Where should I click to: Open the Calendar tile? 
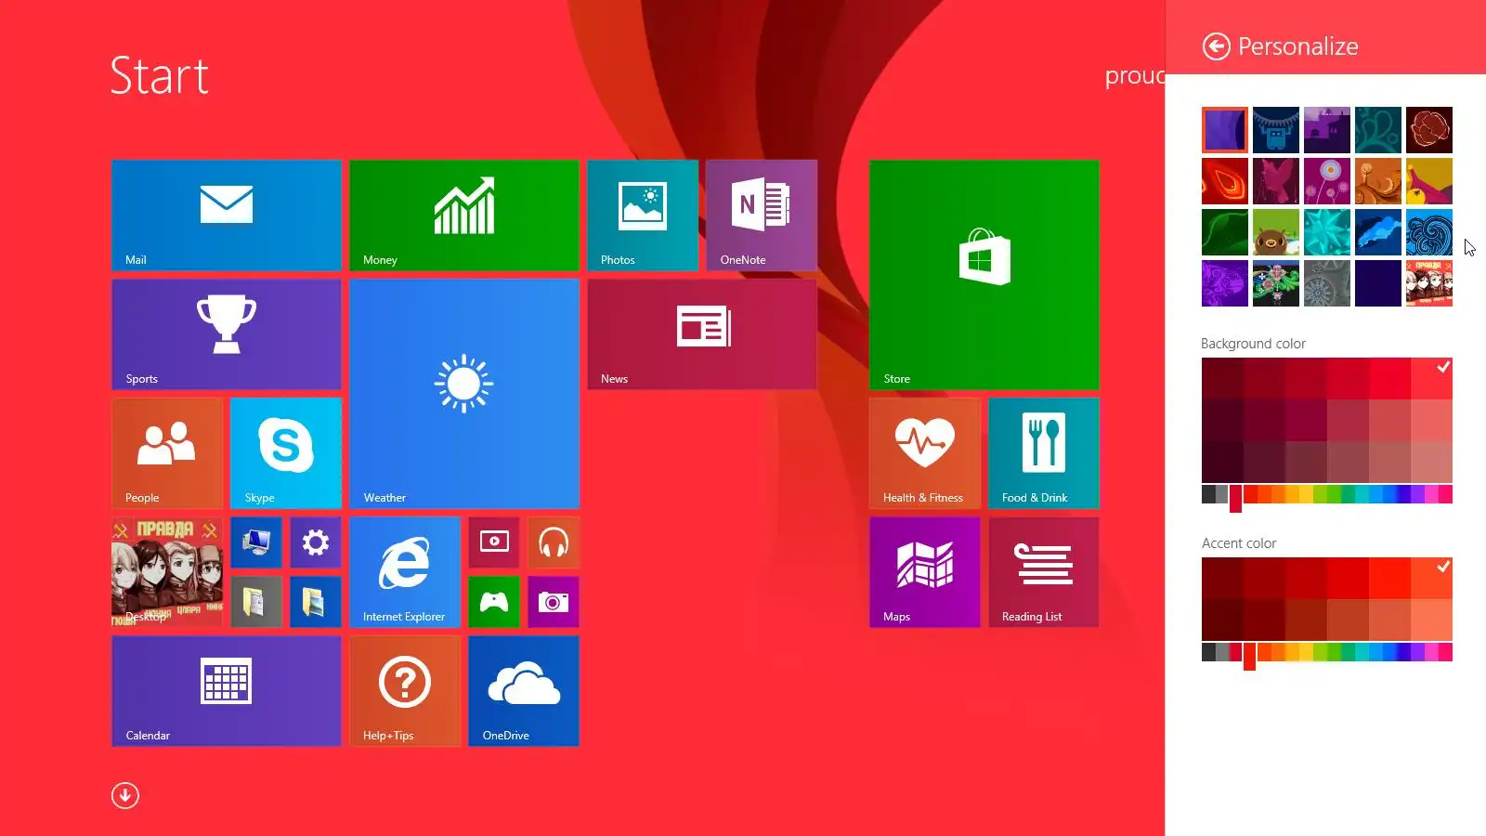(227, 691)
